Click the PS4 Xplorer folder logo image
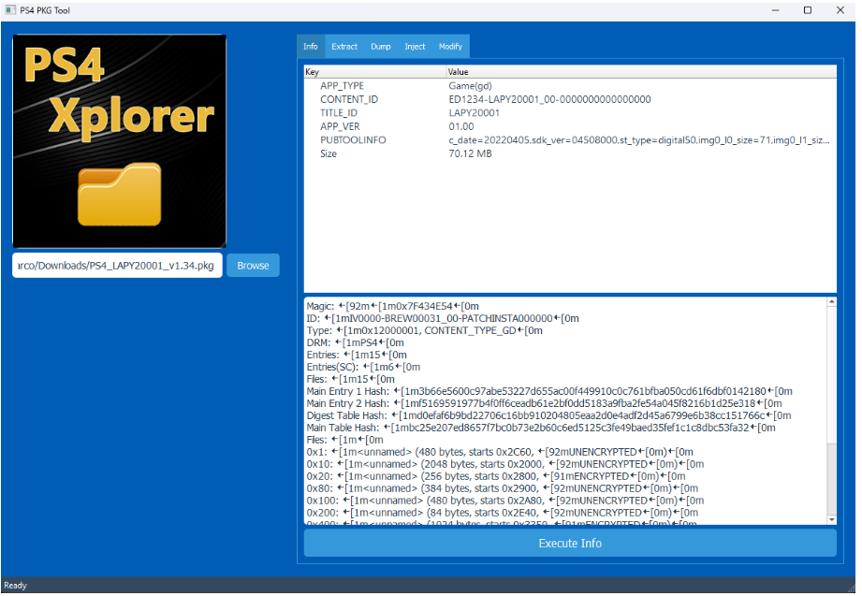The image size is (862, 596). [119, 141]
